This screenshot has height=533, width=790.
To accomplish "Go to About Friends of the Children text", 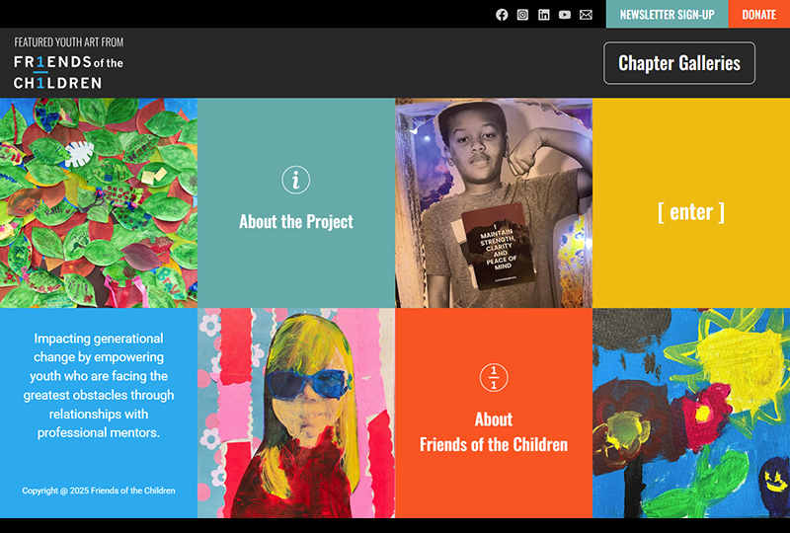I will (x=494, y=432).
